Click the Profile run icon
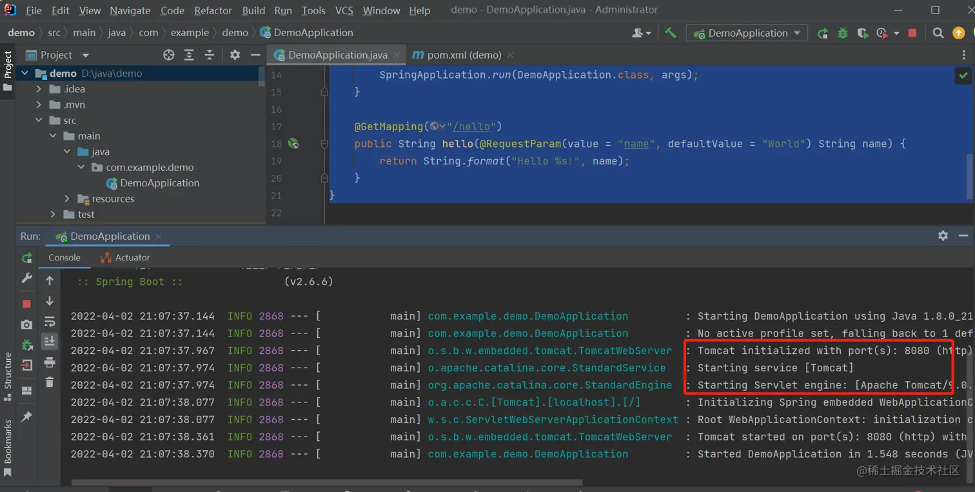 pyautogui.click(x=881, y=33)
